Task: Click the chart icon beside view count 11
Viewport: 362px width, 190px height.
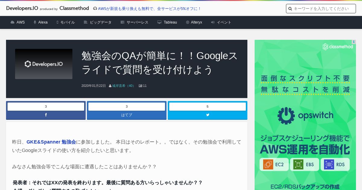Action: coord(141,86)
